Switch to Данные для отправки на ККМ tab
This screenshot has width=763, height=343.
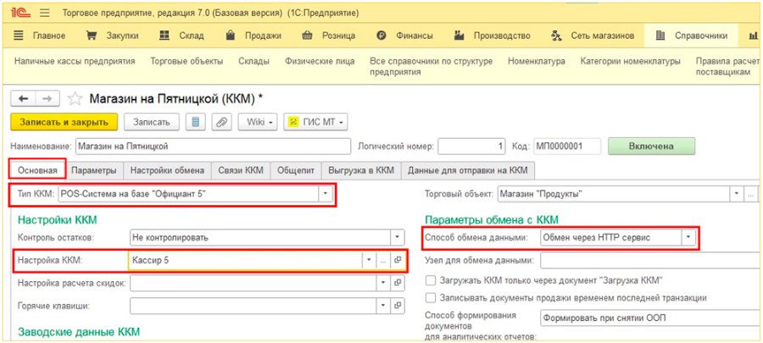468,170
